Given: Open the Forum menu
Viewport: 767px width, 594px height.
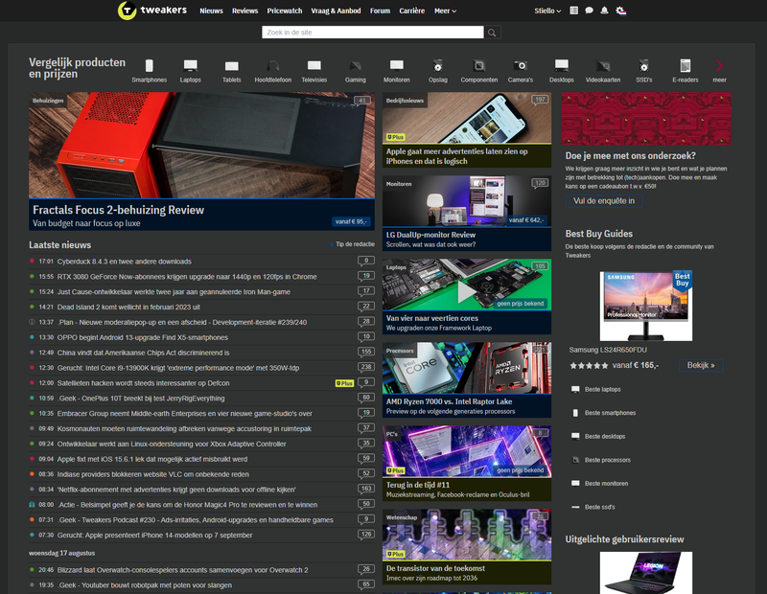Looking at the screenshot, I should tap(380, 11).
